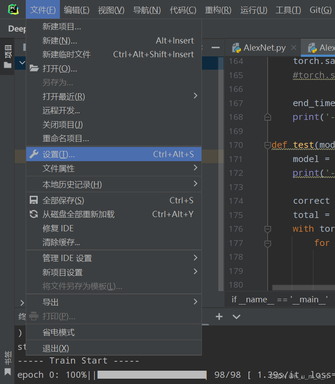
Task: Click the printer icon beside 打印
Action: [x=34, y=316]
